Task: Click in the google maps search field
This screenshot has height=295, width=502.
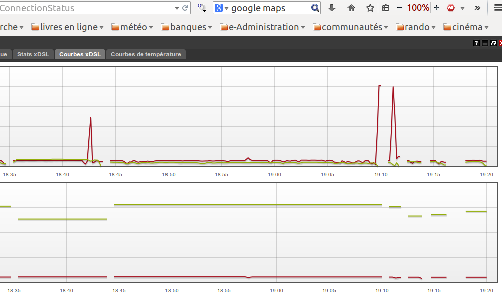Action: [x=268, y=8]
